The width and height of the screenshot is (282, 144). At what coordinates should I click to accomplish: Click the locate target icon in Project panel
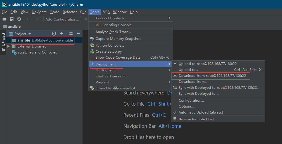[54, 34]
